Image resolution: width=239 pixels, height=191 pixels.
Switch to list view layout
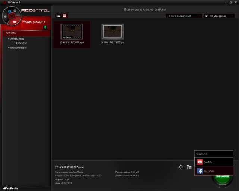pos(58,16)
